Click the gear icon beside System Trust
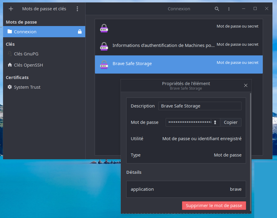 (x=10, y=87)
